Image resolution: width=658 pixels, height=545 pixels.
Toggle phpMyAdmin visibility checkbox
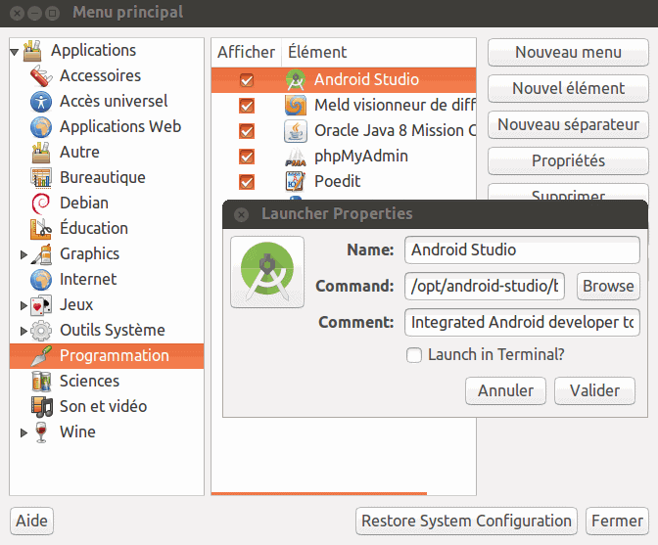point(247,157)
